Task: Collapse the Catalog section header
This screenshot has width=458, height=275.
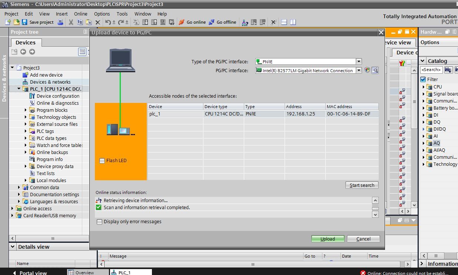Action: click(x=423, y=61)
